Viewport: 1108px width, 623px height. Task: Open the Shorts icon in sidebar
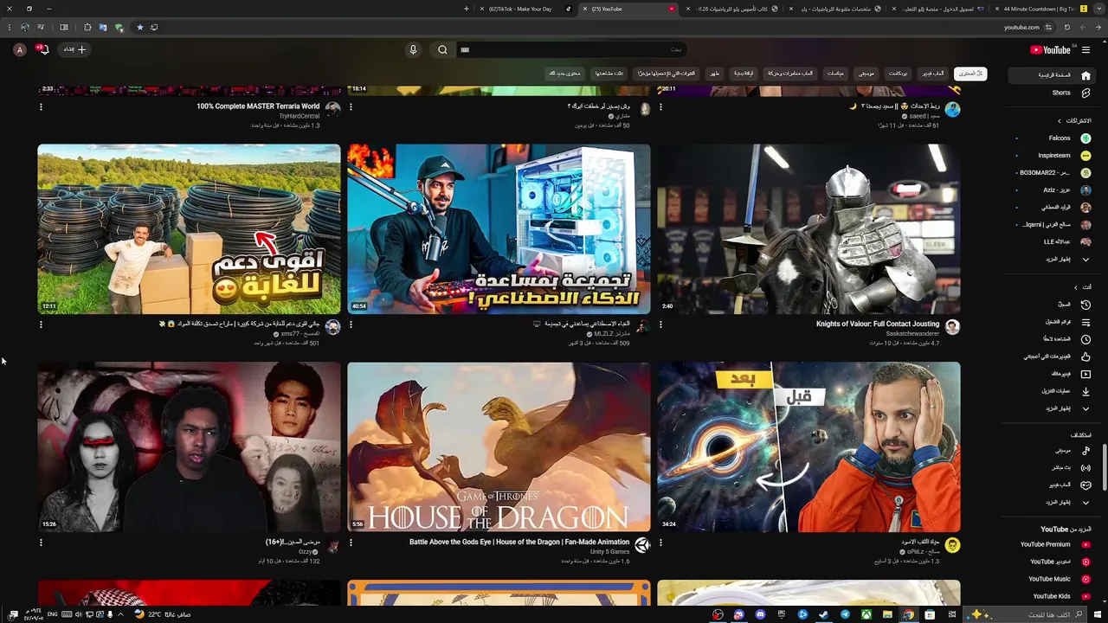coord(1085,93)
